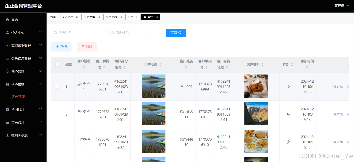Click the person icon beside 个人中心
Image resolution: width=354 pixels, height=162 pixels.
(8, 32)
